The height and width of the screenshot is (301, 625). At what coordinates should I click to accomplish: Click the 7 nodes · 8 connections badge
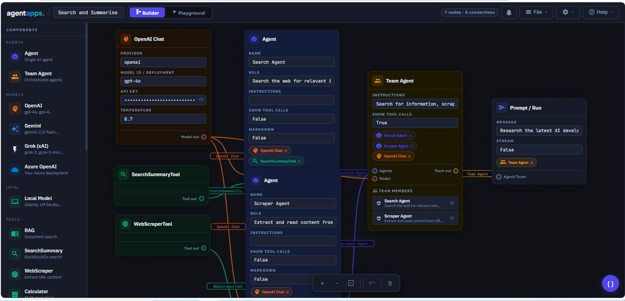tap(470, 12)
